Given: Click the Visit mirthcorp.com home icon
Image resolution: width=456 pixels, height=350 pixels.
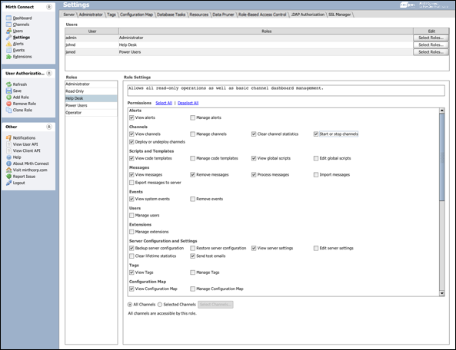Looking at the screenshot, I should pos(8,170).
